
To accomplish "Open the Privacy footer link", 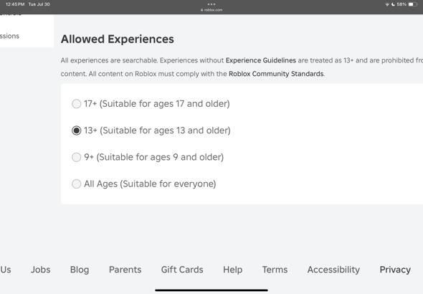I will click(395, 270).
